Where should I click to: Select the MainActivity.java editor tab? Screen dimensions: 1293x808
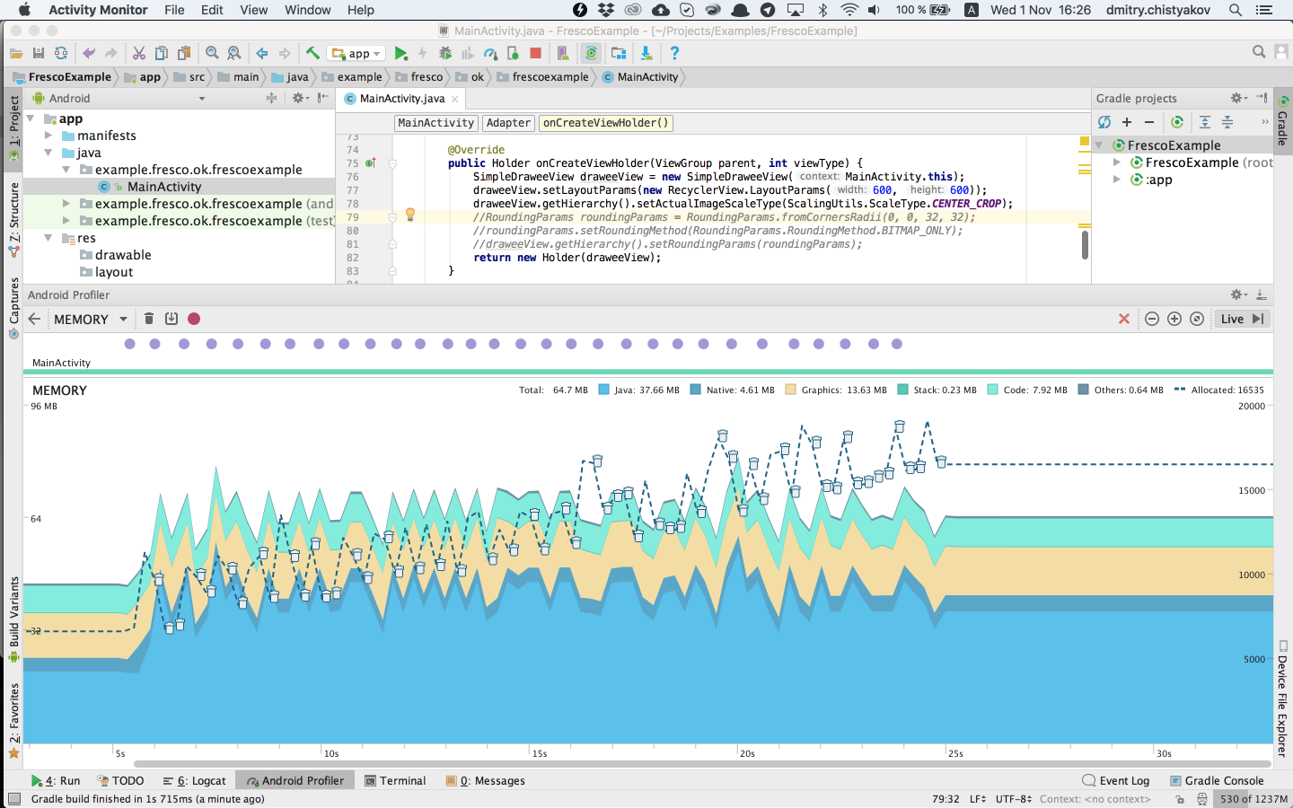pos(401,99)
